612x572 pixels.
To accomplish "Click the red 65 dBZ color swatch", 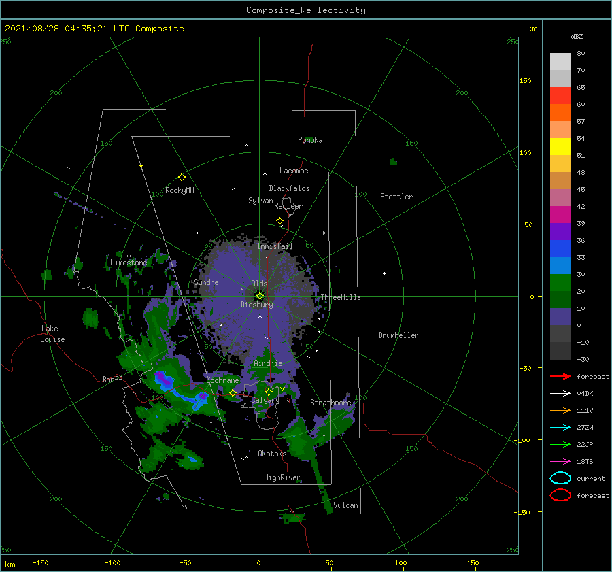I will click(560, 96).
